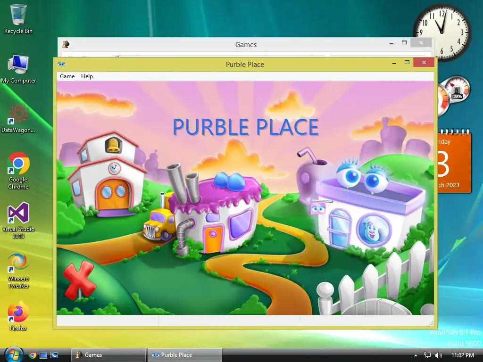Open the volume tray icon
Image resolution: width=483 pixels, height=362 pixels.
point(439,355)
